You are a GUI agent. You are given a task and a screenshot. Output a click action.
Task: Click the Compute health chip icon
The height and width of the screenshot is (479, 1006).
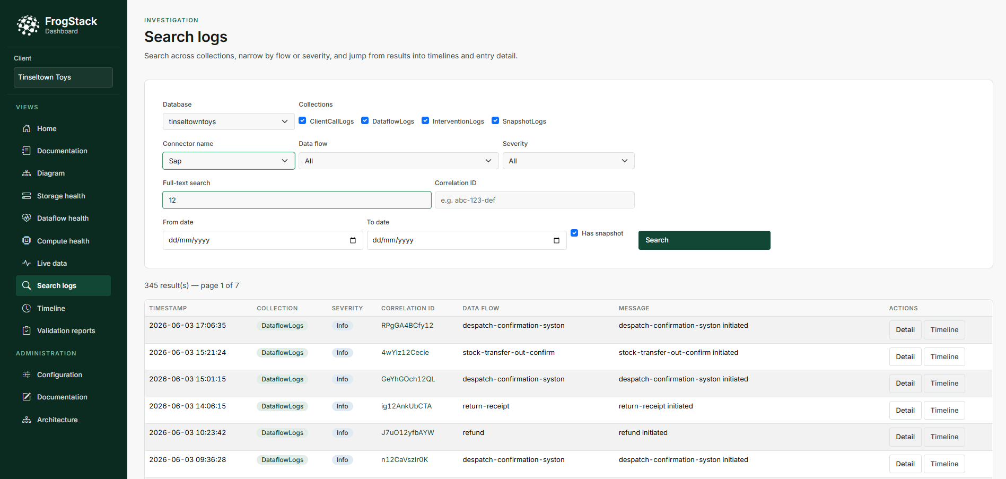pyautogui.click(x=27, y=240)
